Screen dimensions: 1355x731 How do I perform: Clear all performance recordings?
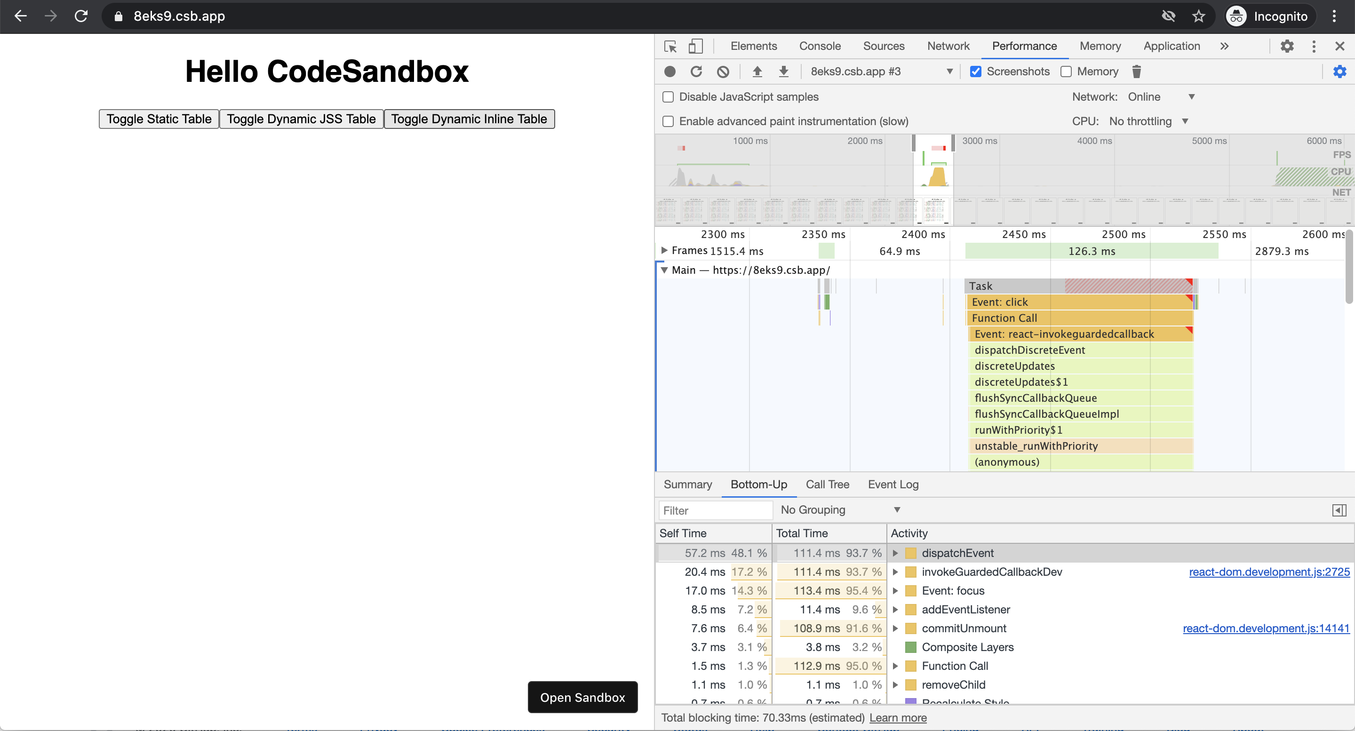723,72
